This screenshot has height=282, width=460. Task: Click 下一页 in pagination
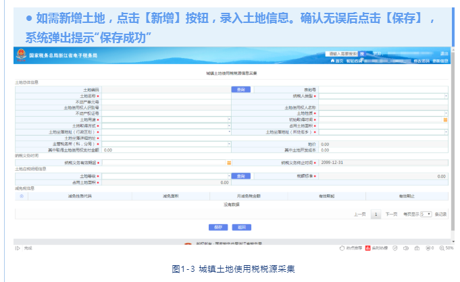click(391, 215)
